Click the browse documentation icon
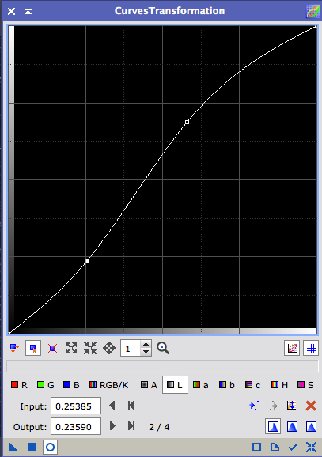 pyautogui.click(x=275, y=447)
